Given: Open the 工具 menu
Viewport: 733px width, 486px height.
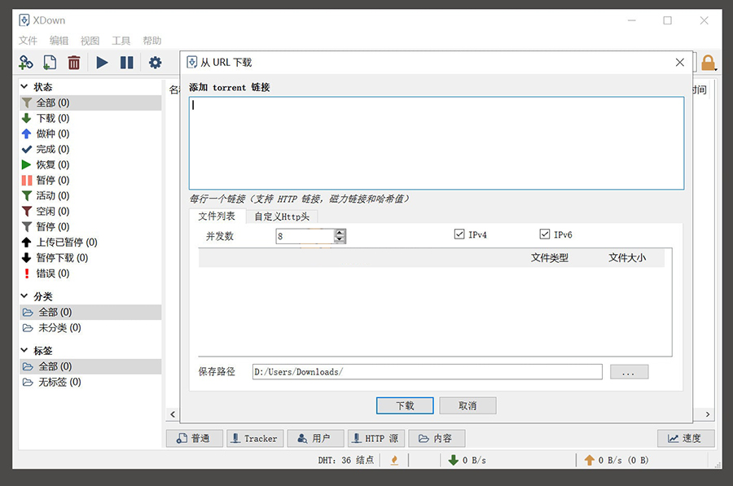Looking at the screenshot, I should [x=121, y=41].
